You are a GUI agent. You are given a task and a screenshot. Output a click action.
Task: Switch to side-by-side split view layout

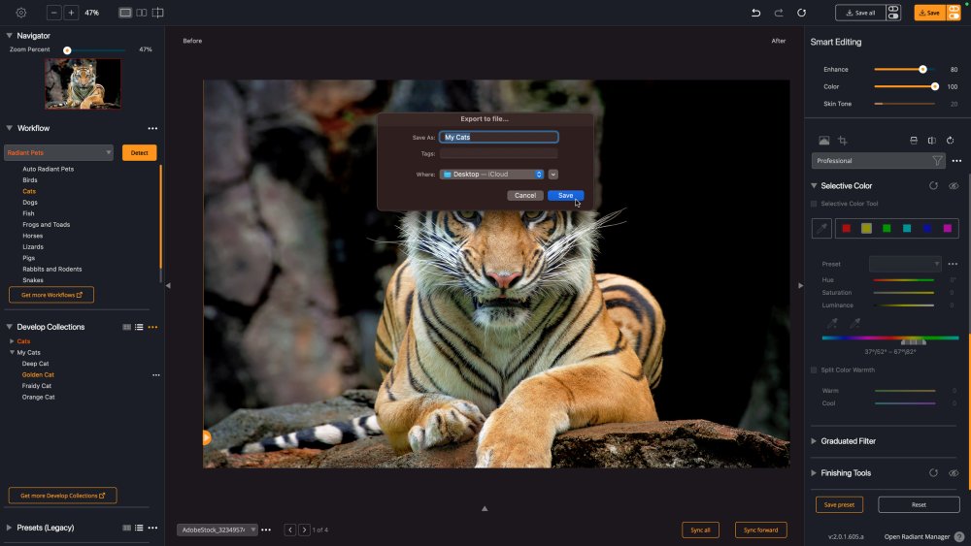tap(141, 13)
